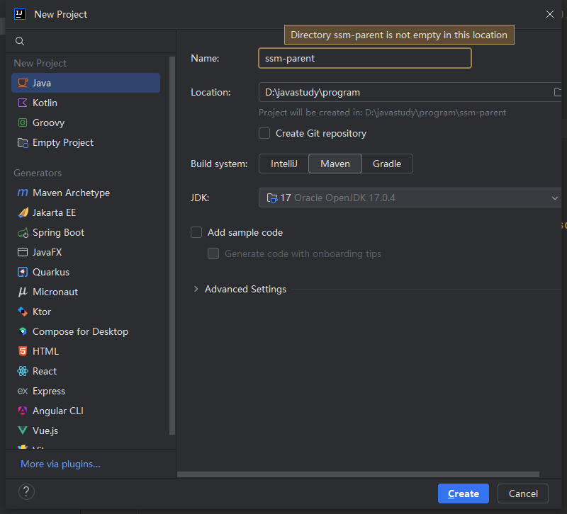Open help with the question mark button
567x514 pixels.
[x=26, y=492]
